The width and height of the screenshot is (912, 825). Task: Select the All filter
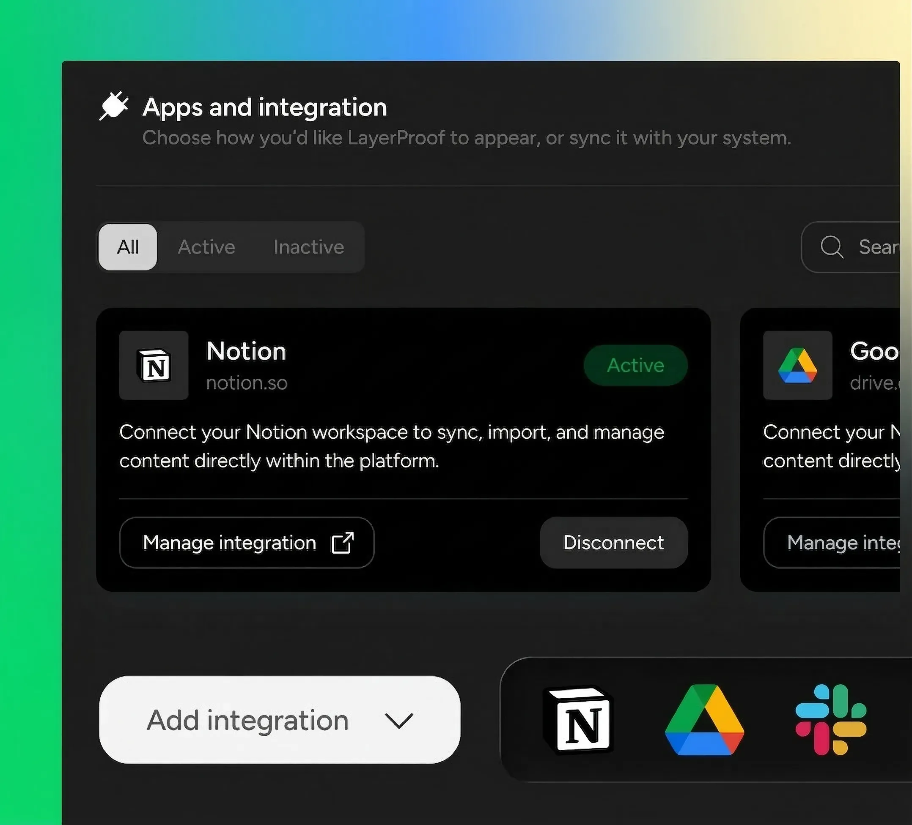pos(127,247)
